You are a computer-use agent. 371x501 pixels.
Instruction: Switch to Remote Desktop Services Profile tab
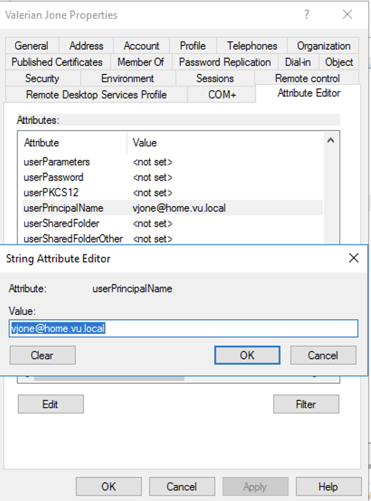(x=96, y=95)
